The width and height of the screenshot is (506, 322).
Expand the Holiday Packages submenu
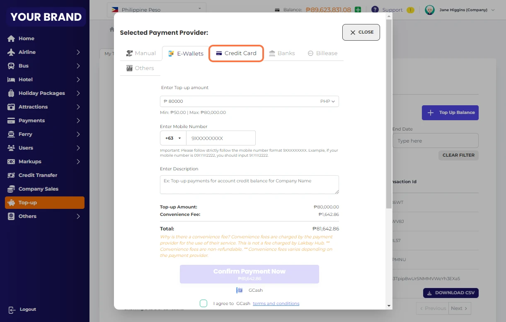[x=78, y=93]
